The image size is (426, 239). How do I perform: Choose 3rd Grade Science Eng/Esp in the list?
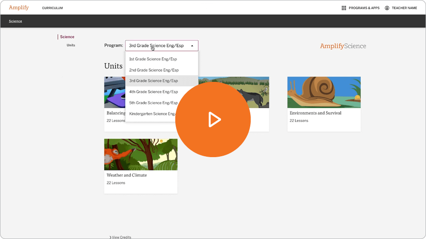(162, 81)
